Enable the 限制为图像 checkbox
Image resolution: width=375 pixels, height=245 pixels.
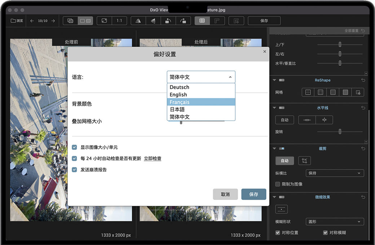(278, 184)
